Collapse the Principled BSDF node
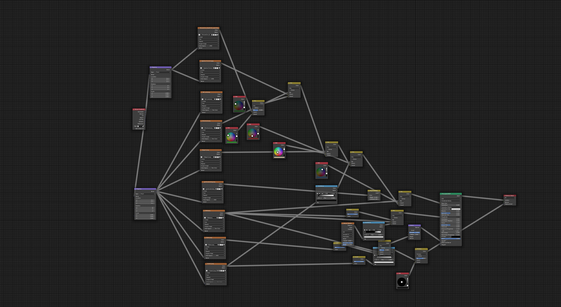 pos(441,194)
